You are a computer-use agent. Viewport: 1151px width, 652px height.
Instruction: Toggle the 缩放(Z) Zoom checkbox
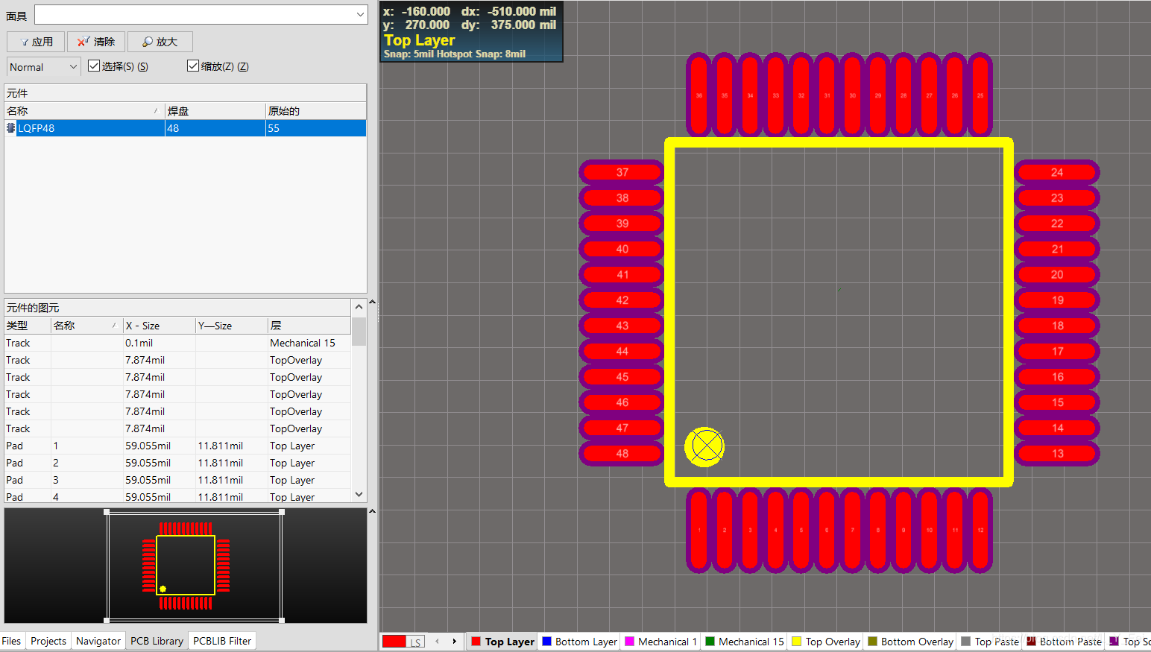point(193,66)
